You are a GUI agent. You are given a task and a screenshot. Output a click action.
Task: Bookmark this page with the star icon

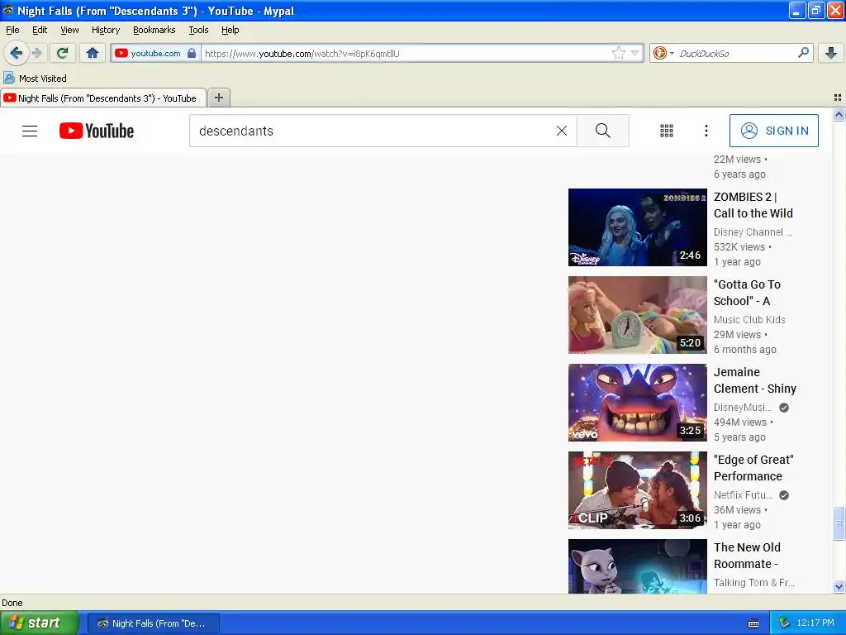pyautogui.click(x=618, y=53)
